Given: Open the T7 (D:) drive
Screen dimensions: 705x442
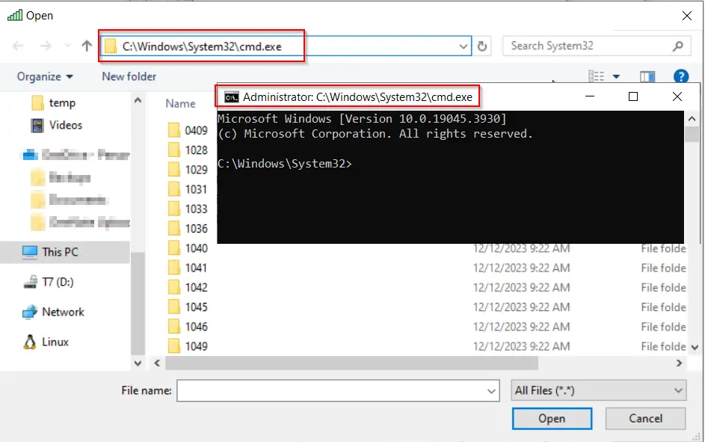Looking at the screenshot, I should click(58, 282).
